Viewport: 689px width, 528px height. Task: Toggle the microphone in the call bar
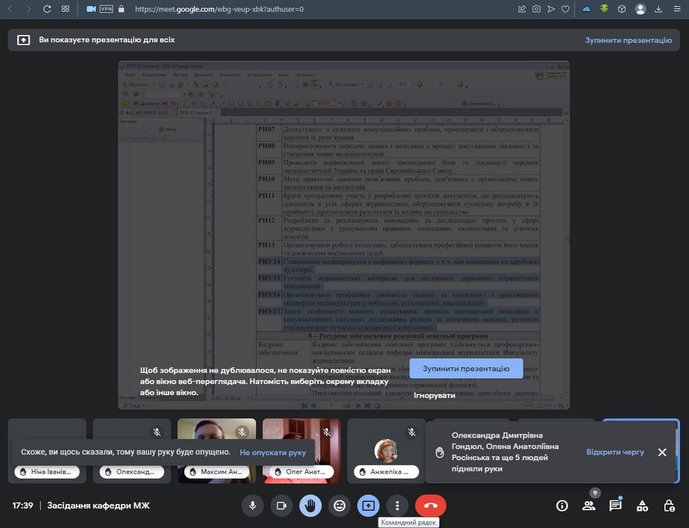253,506
